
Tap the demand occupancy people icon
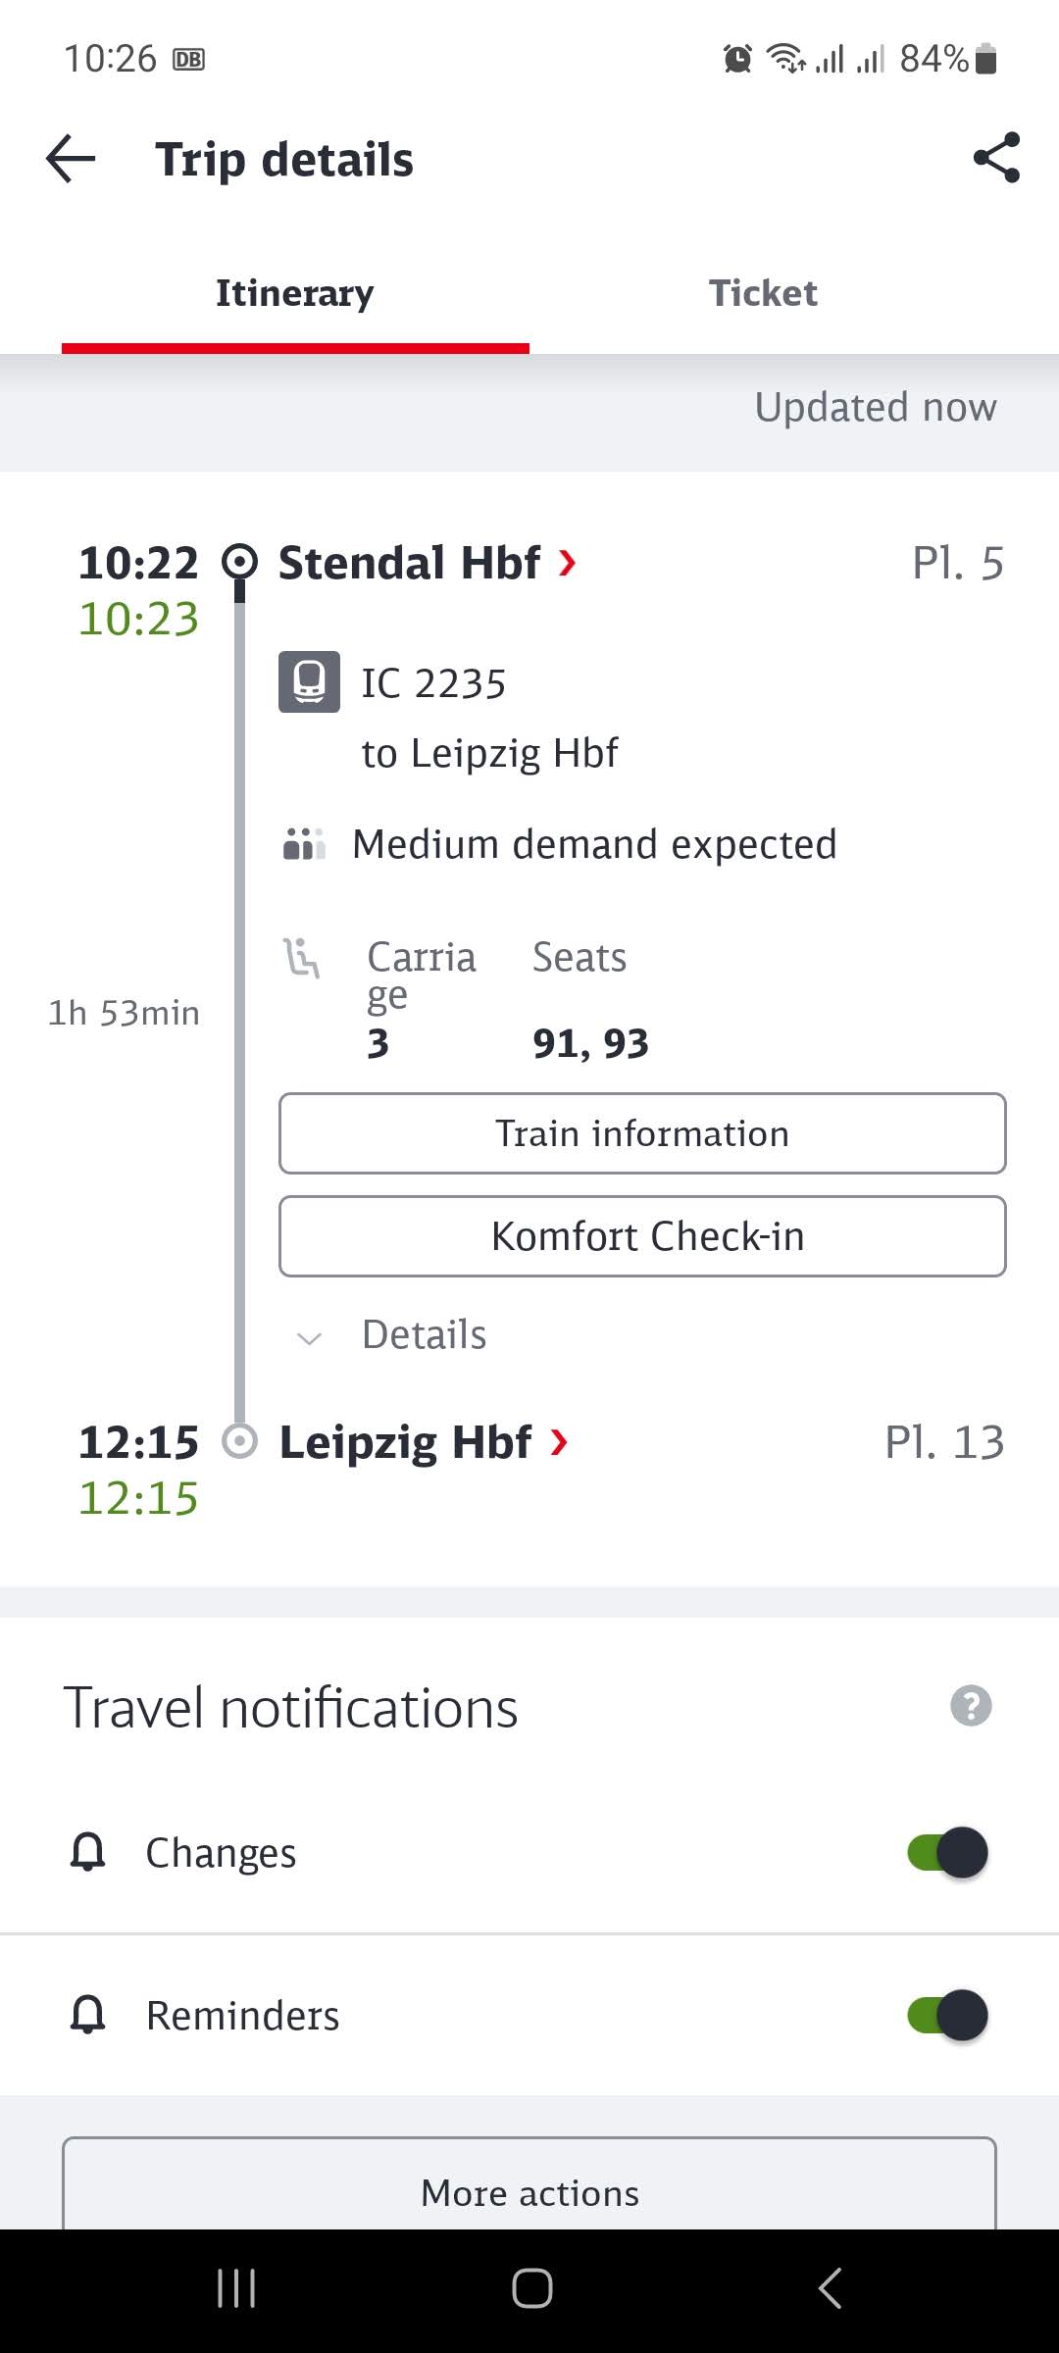pos(304,843)
